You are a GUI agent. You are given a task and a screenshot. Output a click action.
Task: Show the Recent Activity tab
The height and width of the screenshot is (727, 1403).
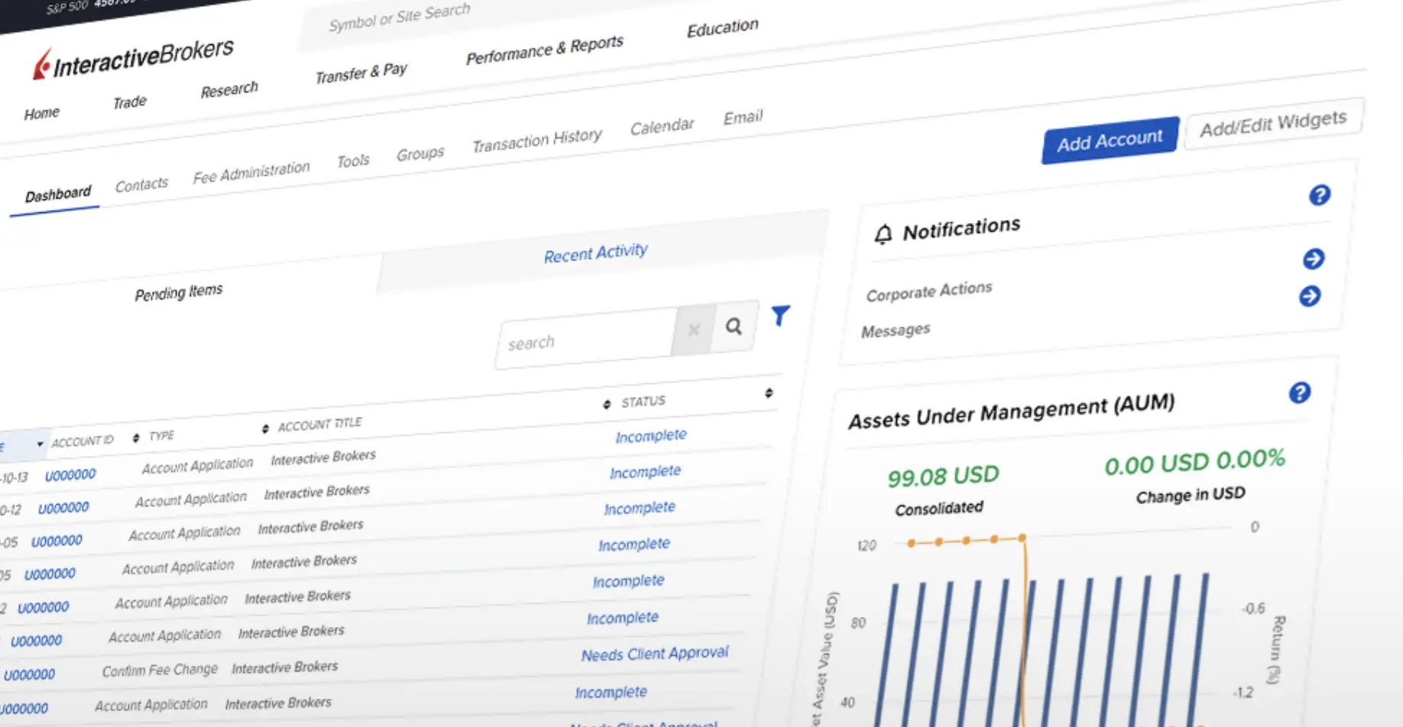(x=596, y=253)
